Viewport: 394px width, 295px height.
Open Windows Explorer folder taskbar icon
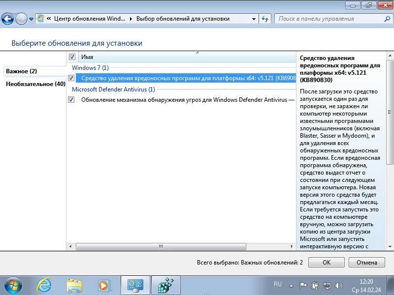[74, 285]
